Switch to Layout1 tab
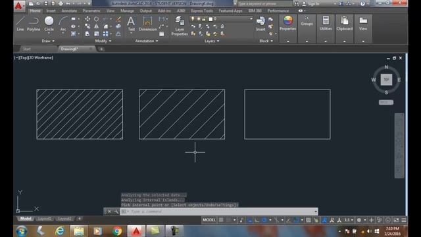Screen dimensions: 421x237 point(44,219)
